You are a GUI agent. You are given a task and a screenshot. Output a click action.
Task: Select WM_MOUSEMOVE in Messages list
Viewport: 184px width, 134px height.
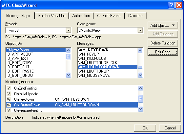click(x=108, y=75)
